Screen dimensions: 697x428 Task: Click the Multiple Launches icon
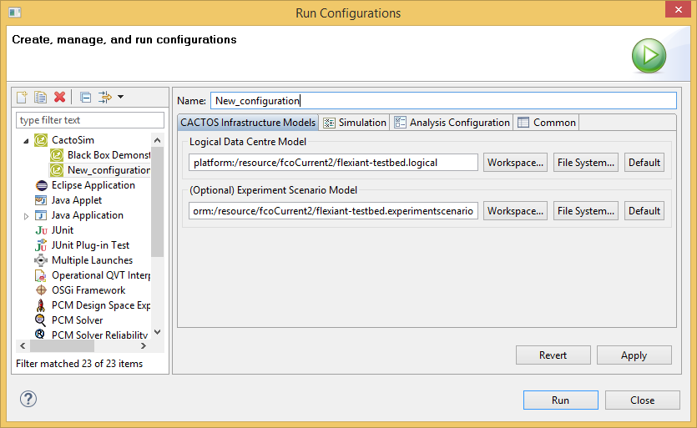click(41, 260)
